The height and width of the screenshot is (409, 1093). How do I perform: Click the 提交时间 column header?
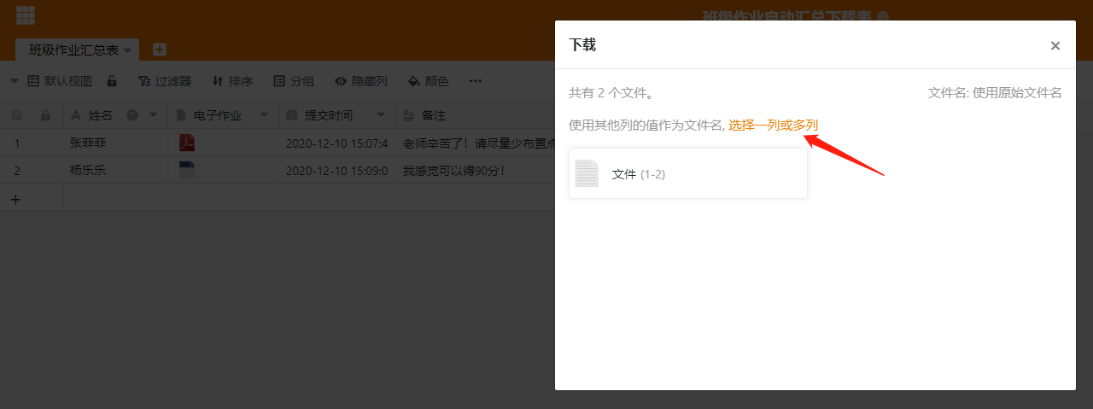[328, 114]
